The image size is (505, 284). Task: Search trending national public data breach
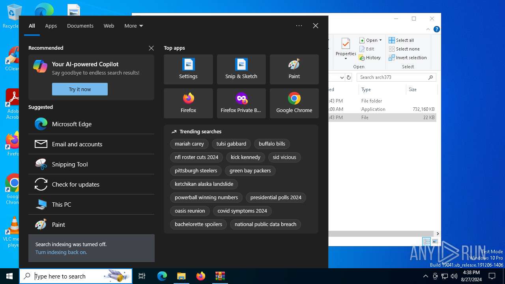click(266, 224)
